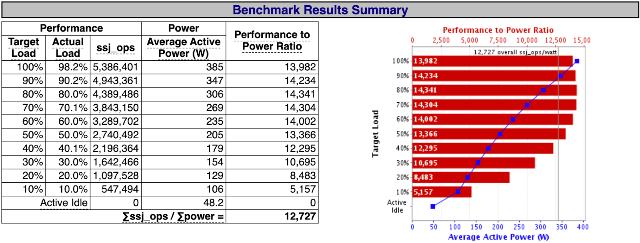
Task: Click the Average Active Power (W) header
Action: [x=184, y=48]
